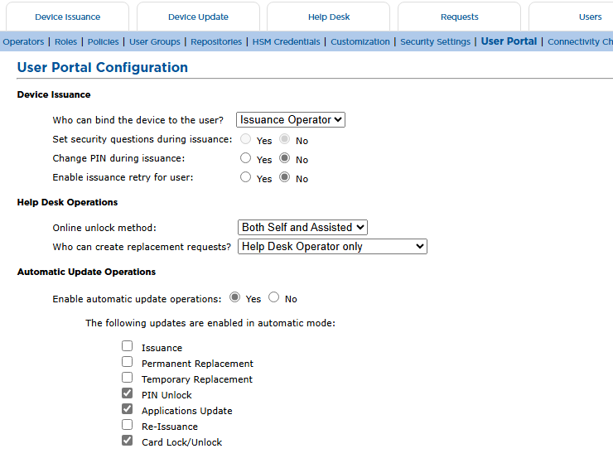Open the Device Issuance tab

click(x=67, y=17)
